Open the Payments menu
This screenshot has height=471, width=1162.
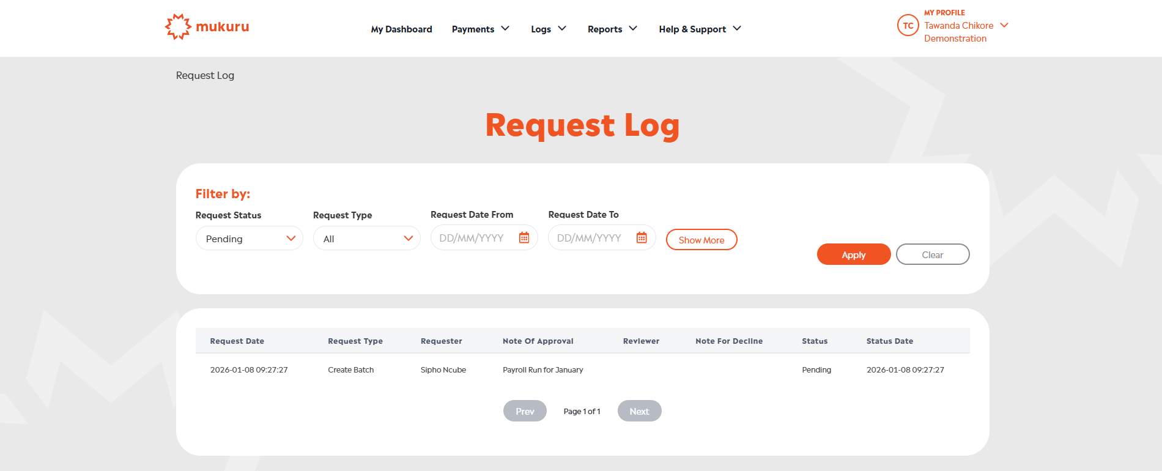[481, 29]
